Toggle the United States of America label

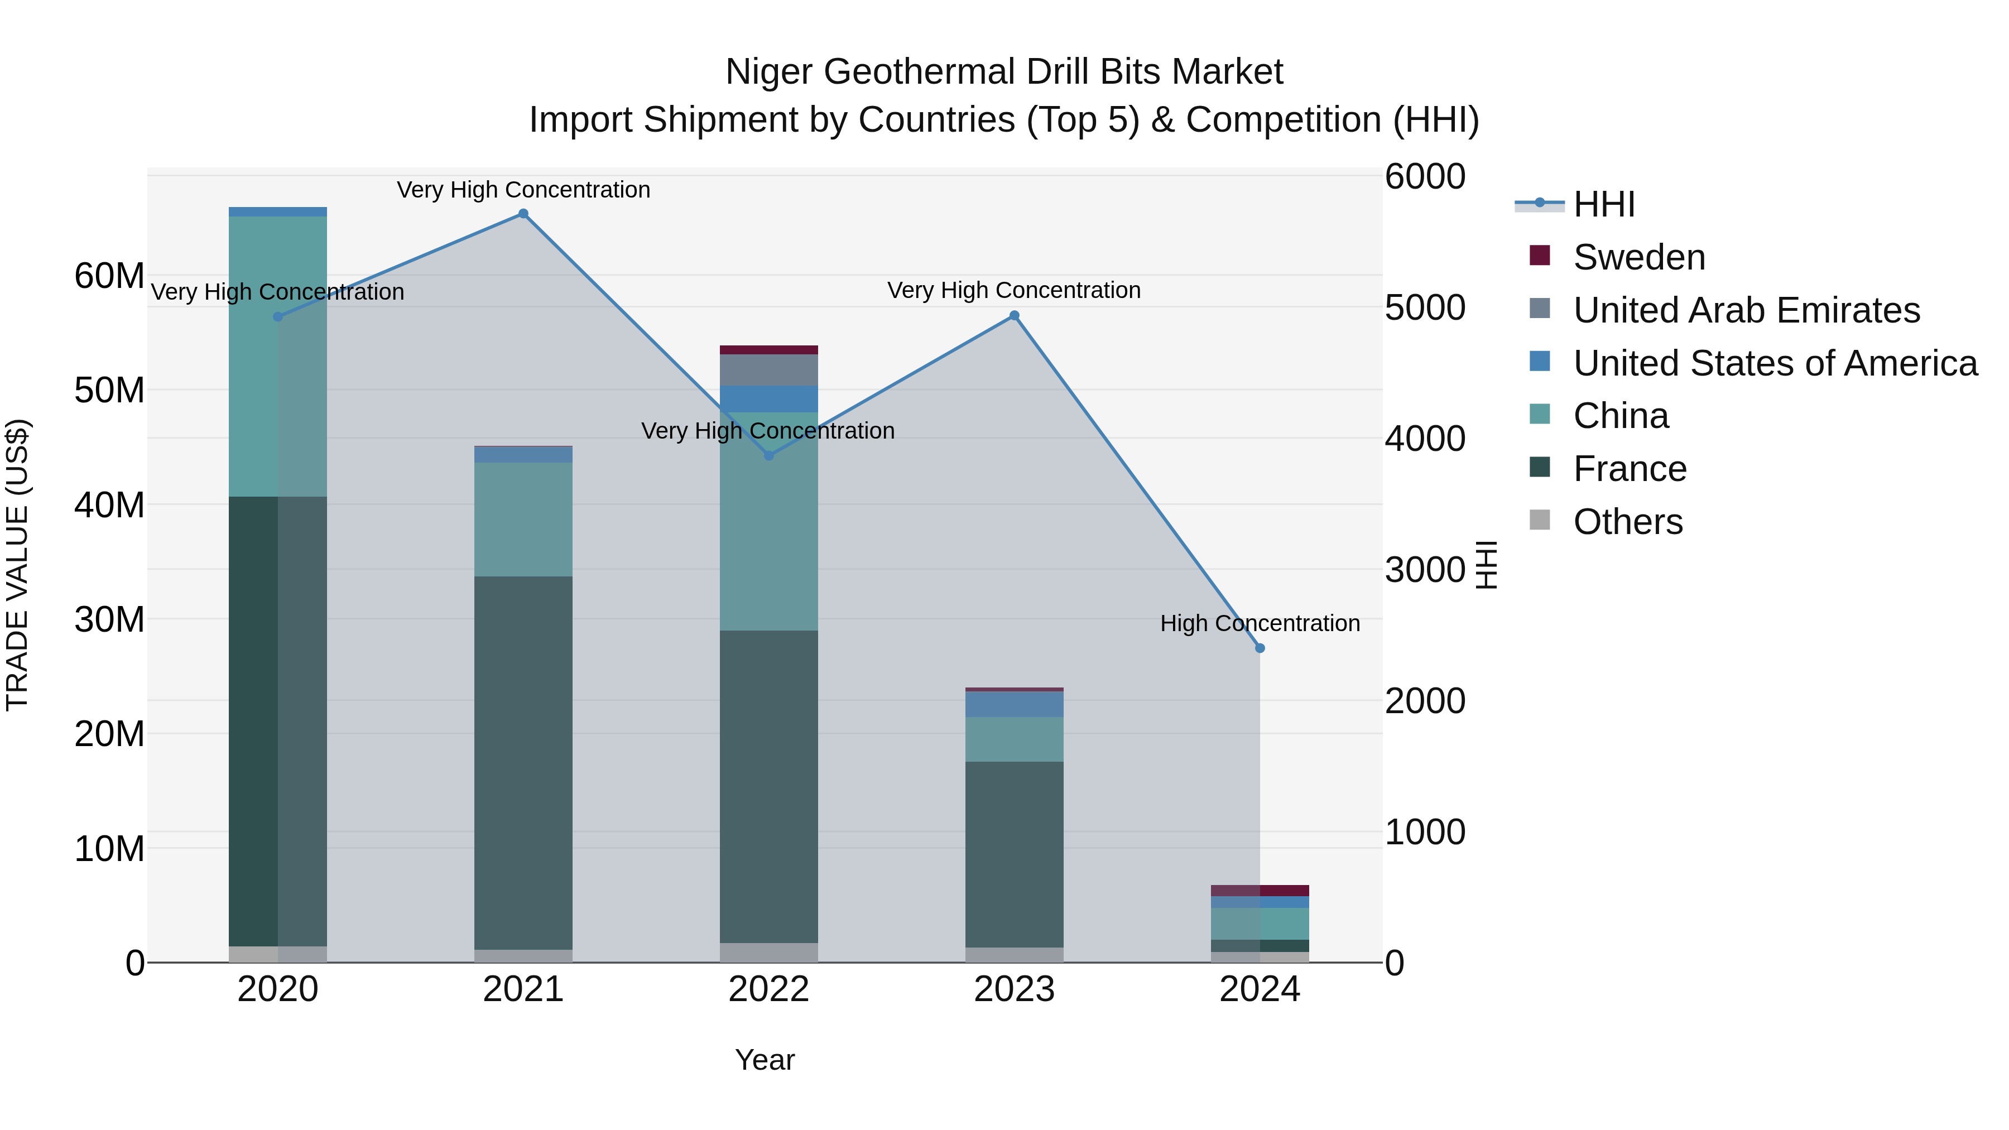point(1776,363)
